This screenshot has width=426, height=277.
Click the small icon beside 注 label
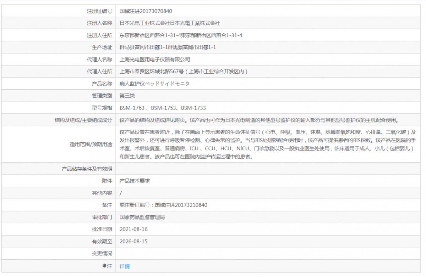tap(104, 266)
